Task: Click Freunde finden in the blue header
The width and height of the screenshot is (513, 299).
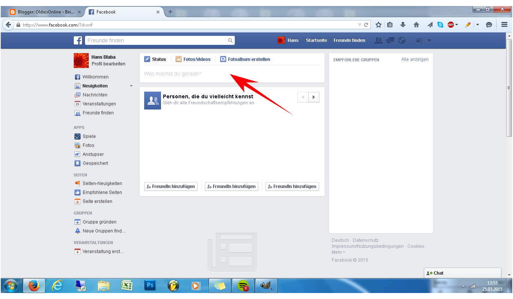Action: point(349,40)
